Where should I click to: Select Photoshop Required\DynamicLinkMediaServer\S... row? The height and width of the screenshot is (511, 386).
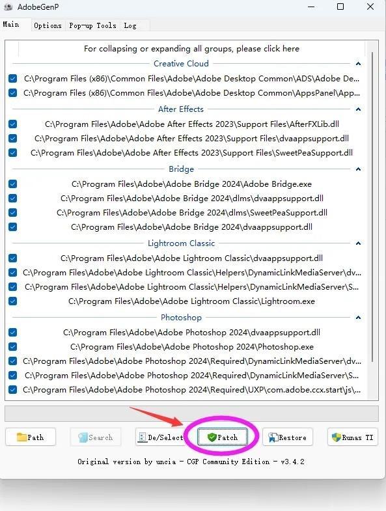click(191, 376)
